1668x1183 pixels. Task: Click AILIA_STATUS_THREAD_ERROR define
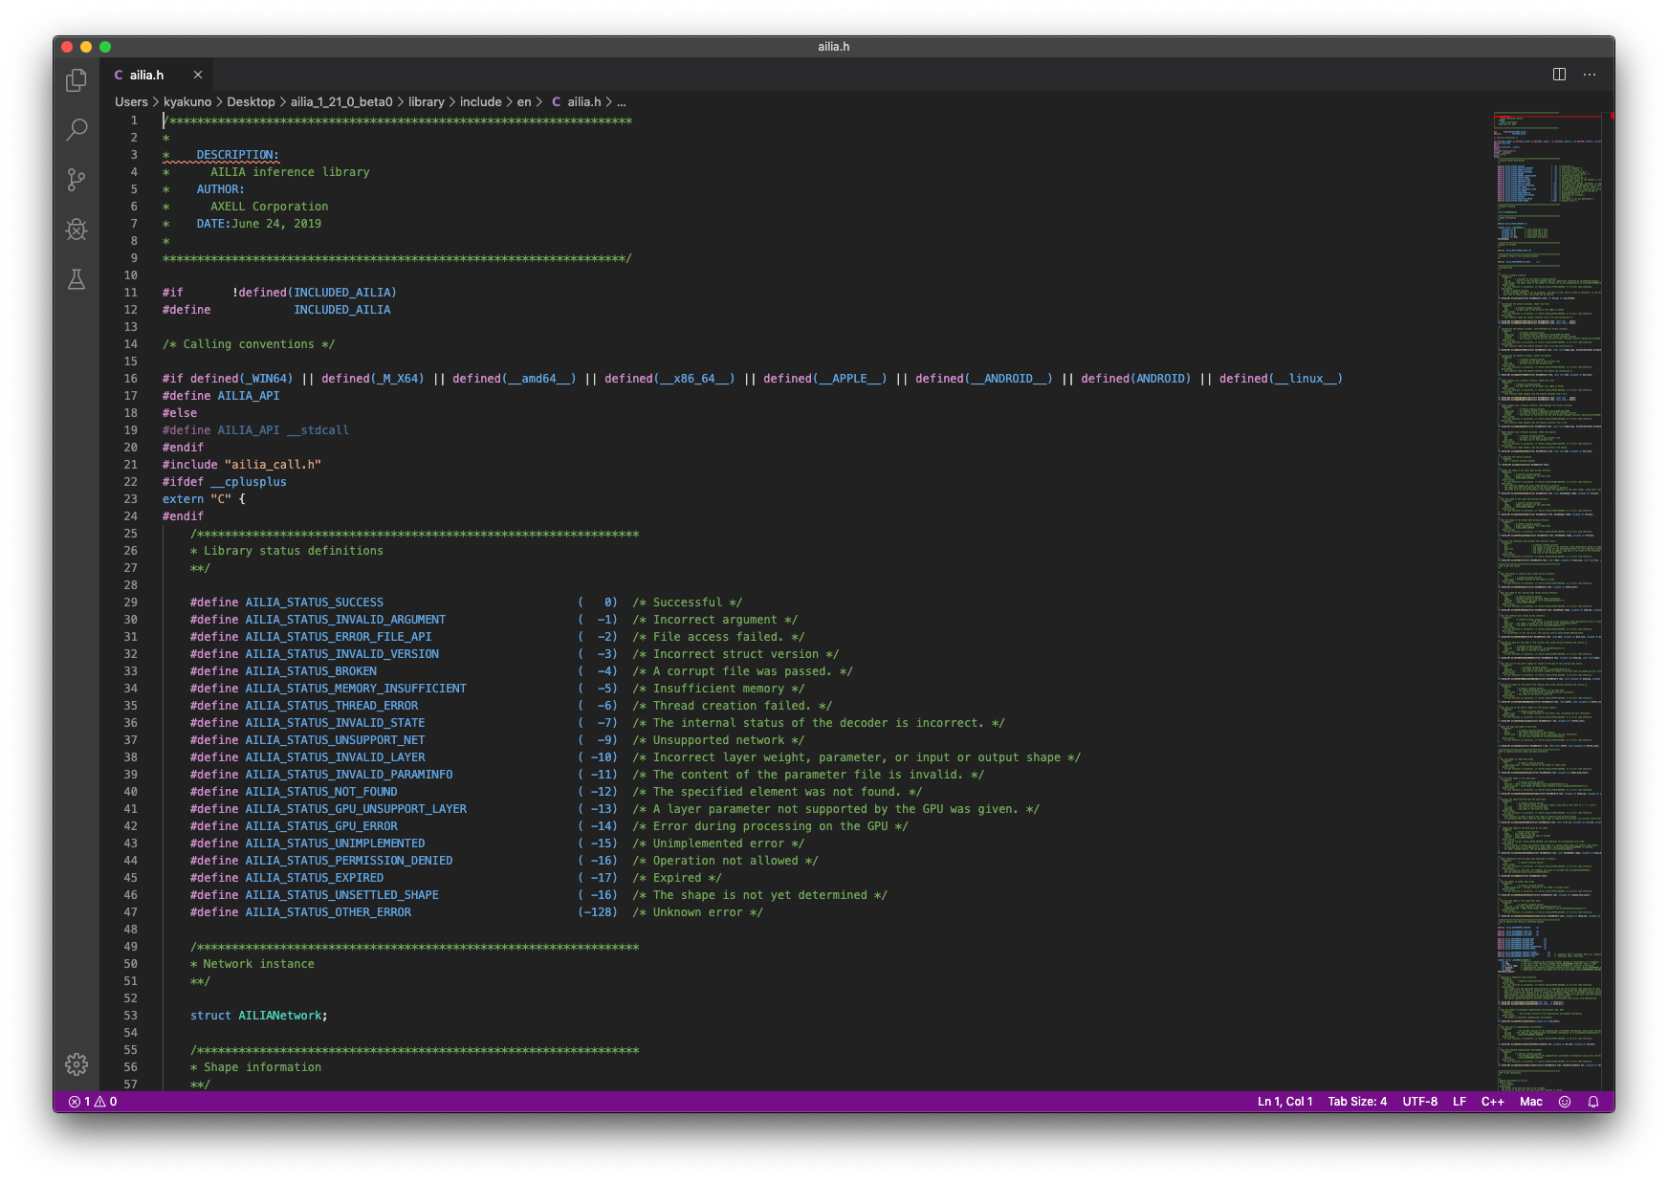click(332, 706)
